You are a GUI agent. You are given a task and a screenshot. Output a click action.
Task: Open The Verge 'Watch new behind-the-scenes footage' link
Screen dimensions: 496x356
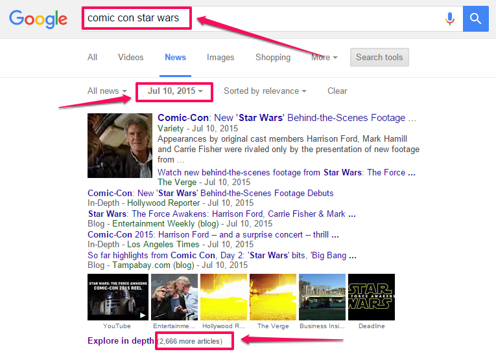[287, 172]
